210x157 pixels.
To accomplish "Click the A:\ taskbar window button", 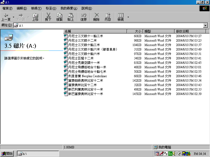I will click(38, 154).
